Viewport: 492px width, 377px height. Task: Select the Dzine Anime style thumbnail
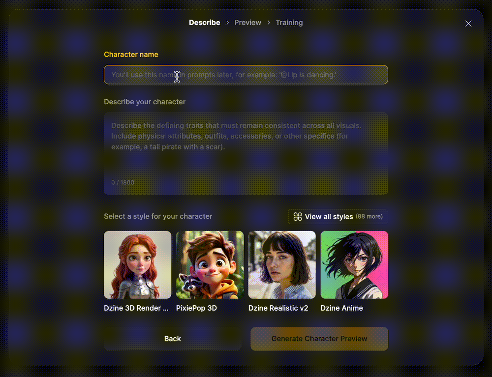(354, 265)
